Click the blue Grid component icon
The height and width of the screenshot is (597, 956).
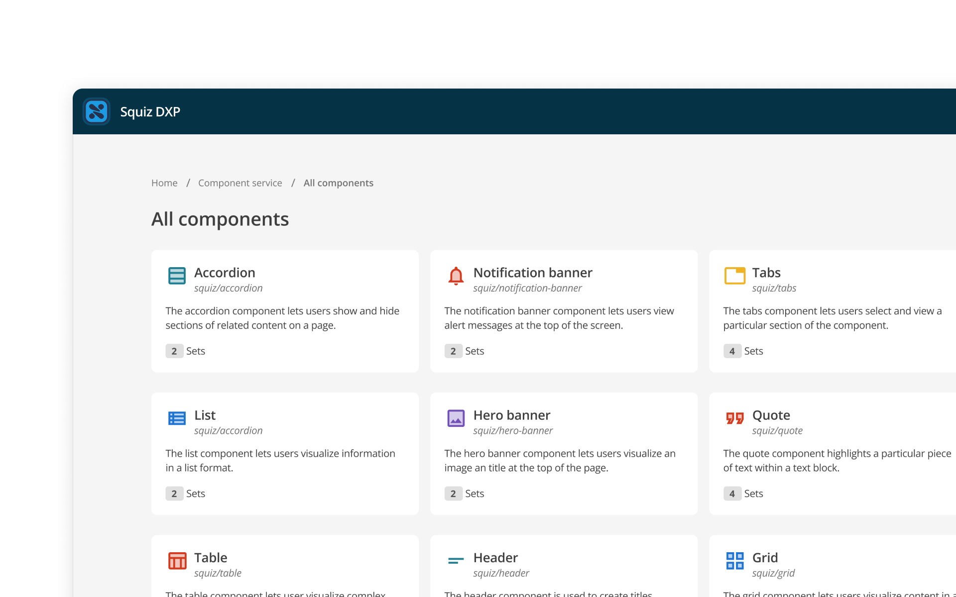[734, 561]
